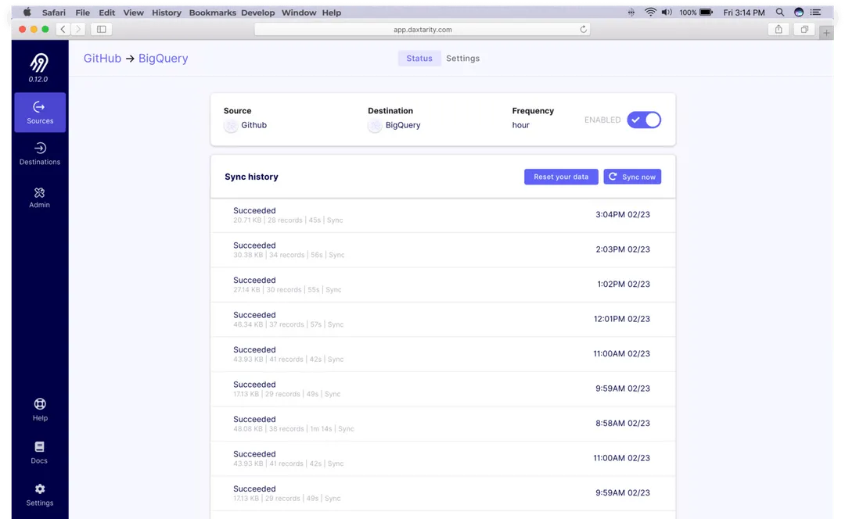Click the Github source icon
Screen dimensions: 845x519
coord(231,126)
